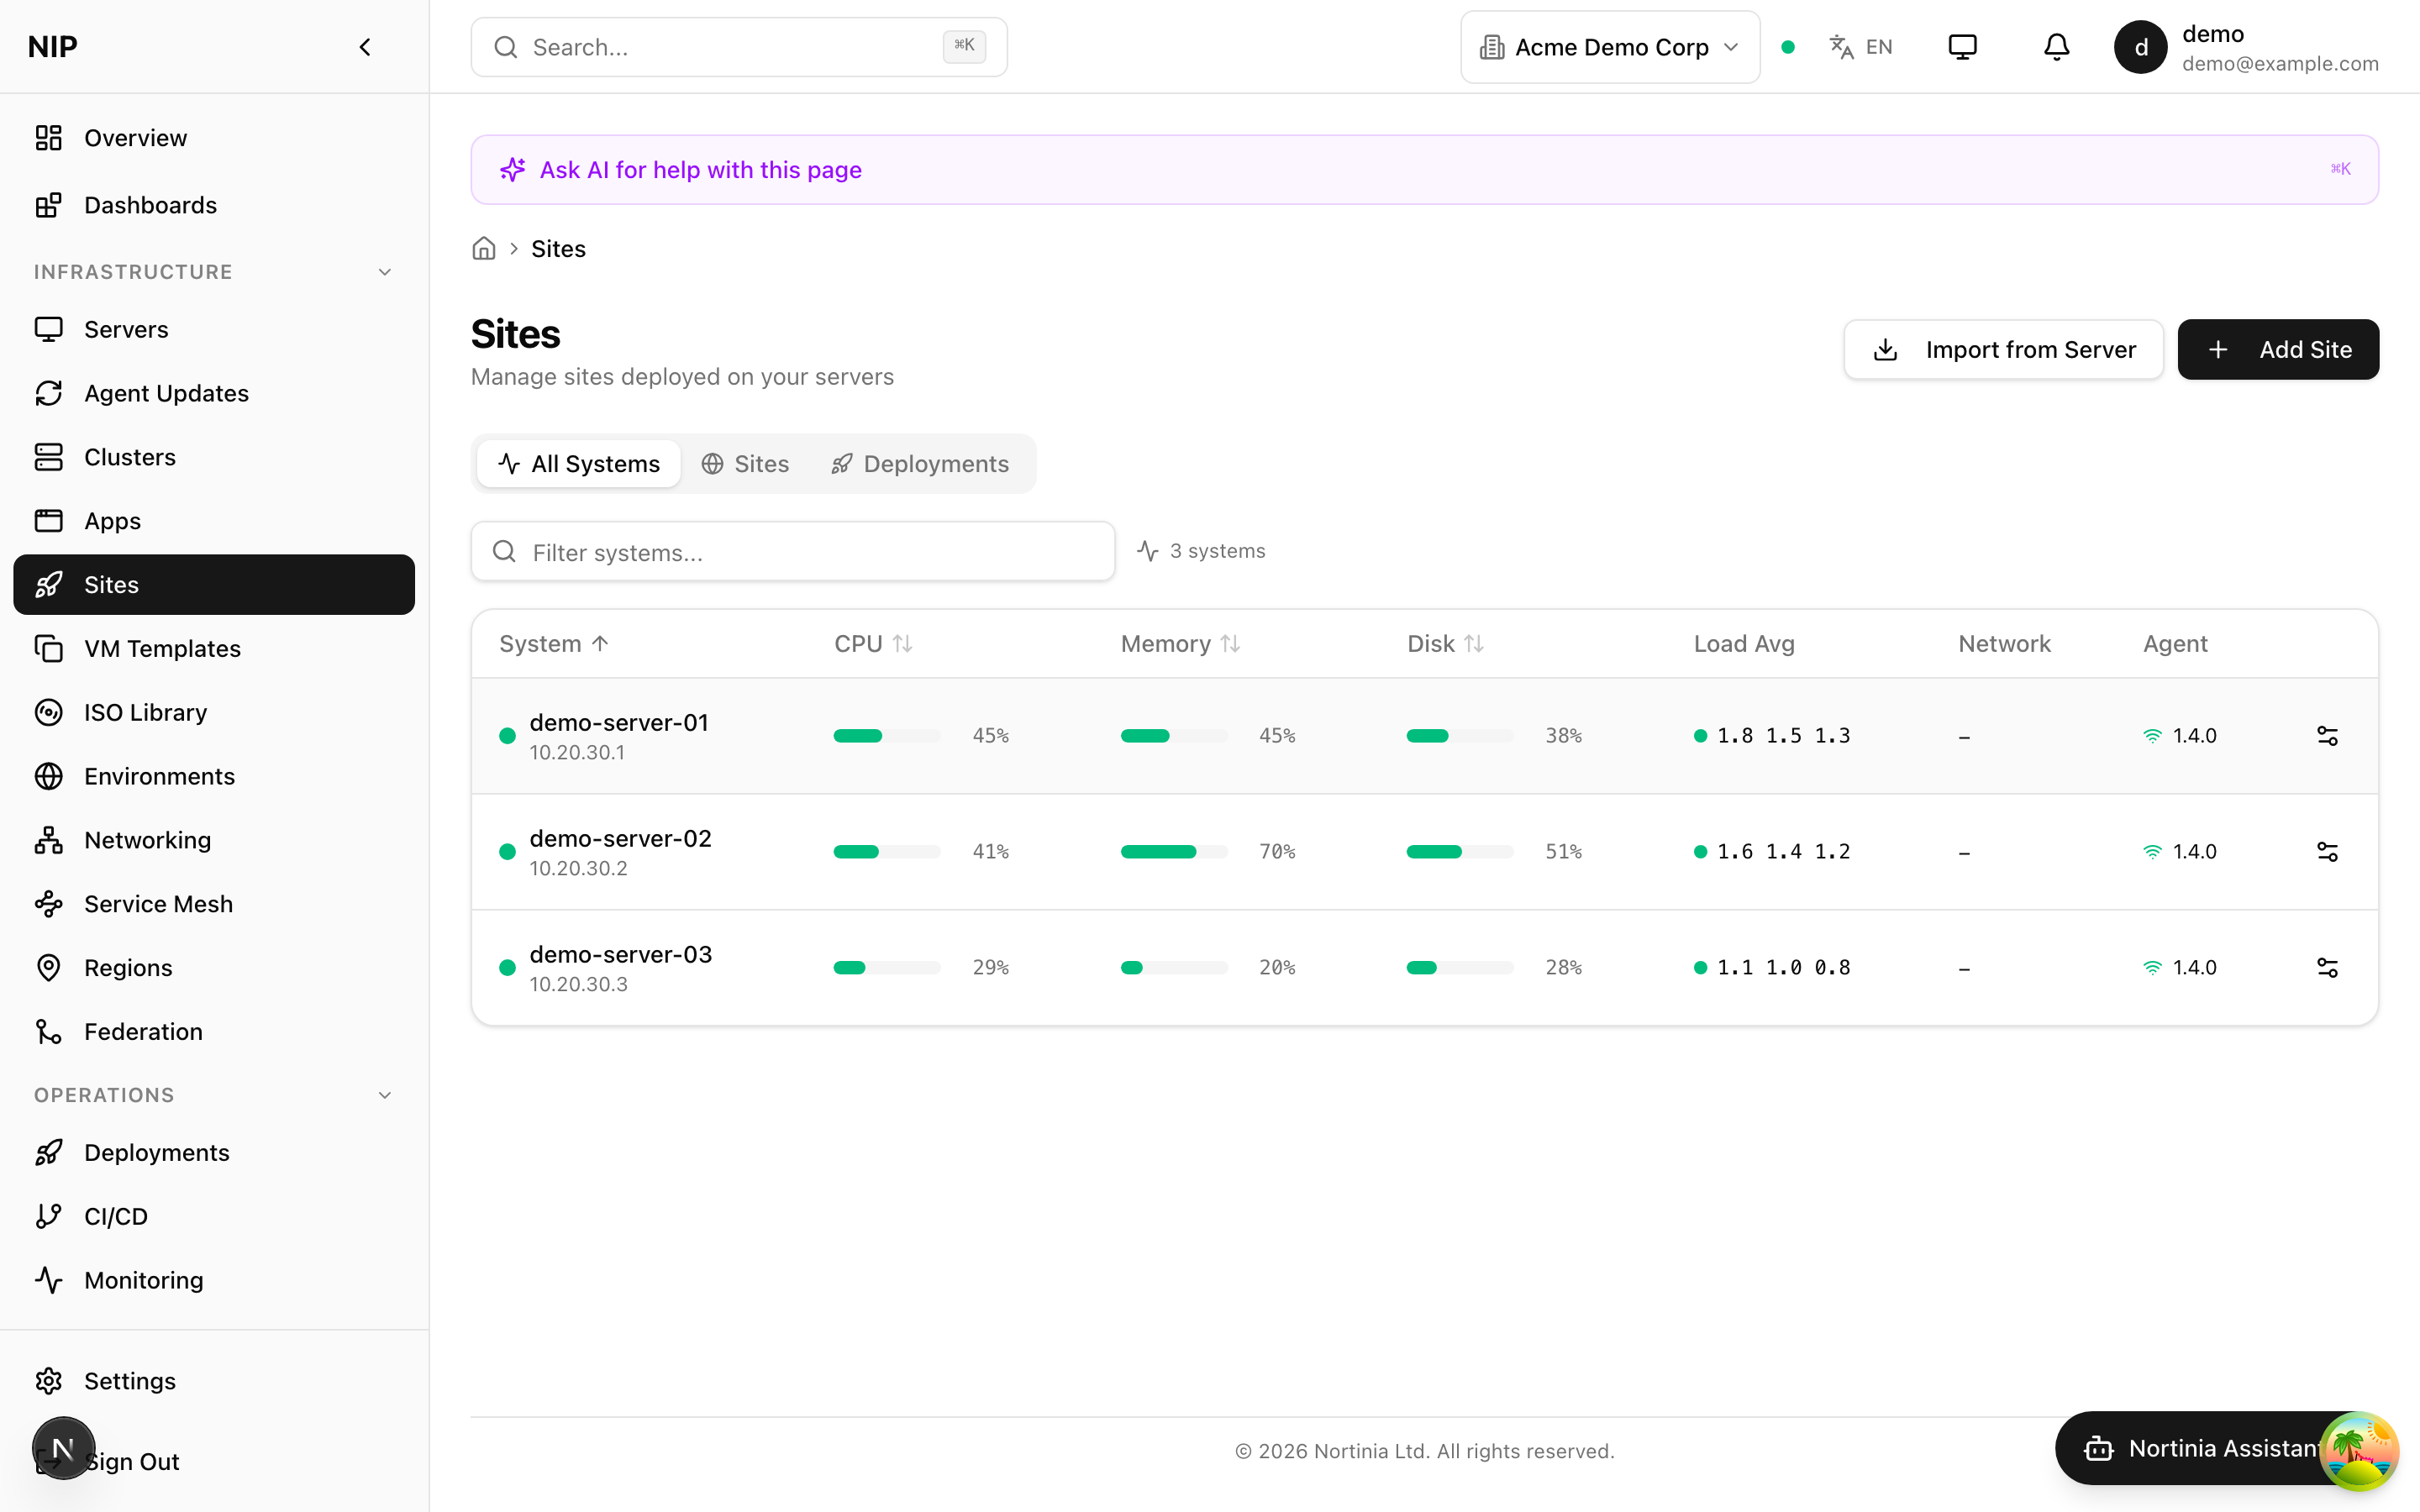Sort table by Disk column
This screenshot has width=2420, height=1512.
pyautogui.click(x=1445, y=644)
